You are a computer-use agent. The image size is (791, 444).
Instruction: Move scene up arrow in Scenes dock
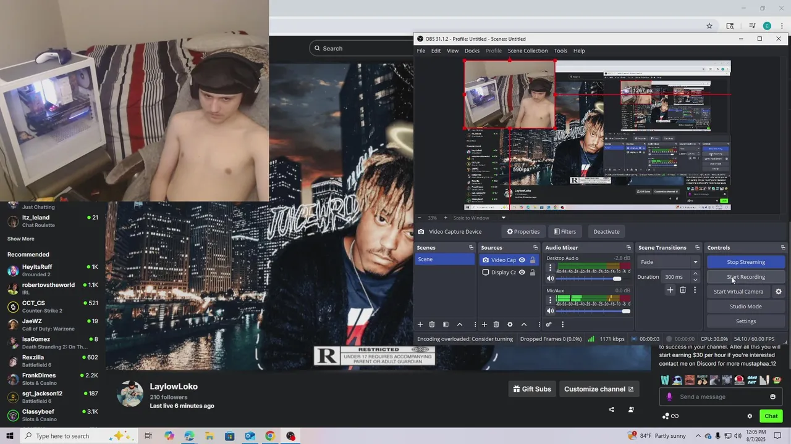(459, 324)
